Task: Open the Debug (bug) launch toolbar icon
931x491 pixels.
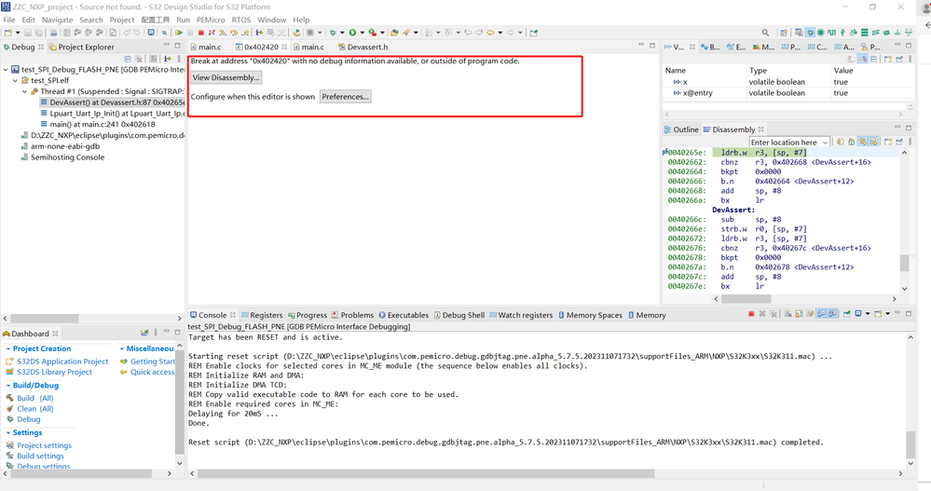Action: click(x=333, y=33)
